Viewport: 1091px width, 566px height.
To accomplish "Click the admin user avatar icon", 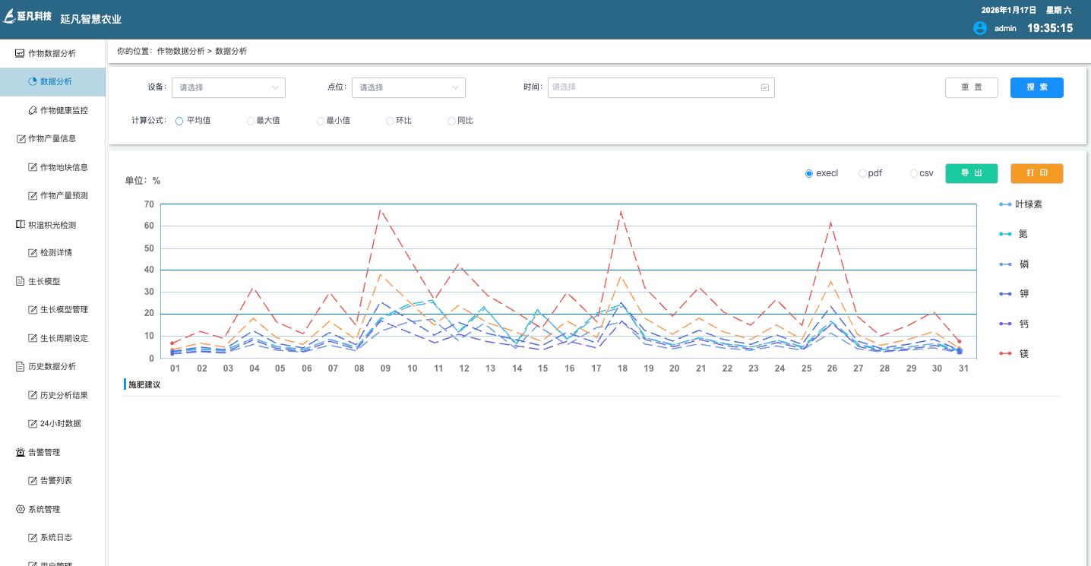I will (980, 28).
